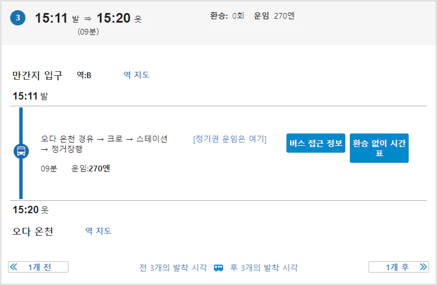Image resolution: width=437 pixels, height=285 pixels.
Task: Show 후 3개의 발착 시각
Action: tap(263, 267)
